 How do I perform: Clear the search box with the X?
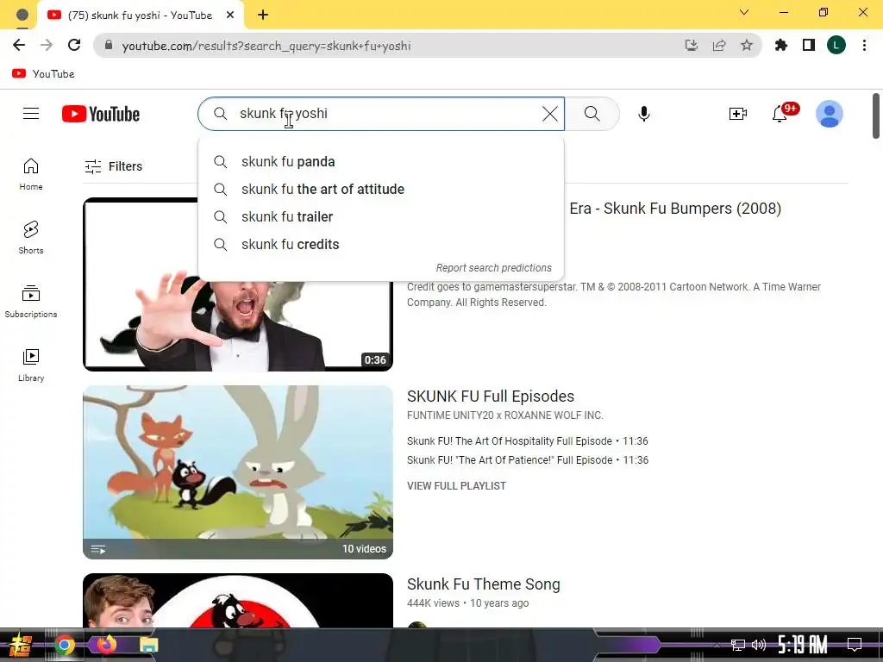click(550, 114)
